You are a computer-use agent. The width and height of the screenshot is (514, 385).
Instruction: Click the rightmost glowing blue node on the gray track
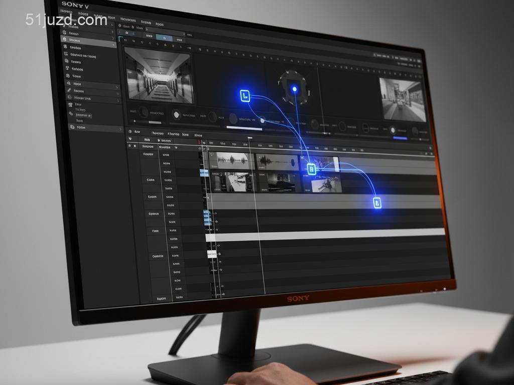[x=377, y=203]
